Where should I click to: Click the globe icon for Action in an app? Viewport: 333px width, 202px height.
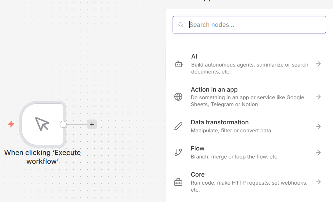click(x=178, y=97)
